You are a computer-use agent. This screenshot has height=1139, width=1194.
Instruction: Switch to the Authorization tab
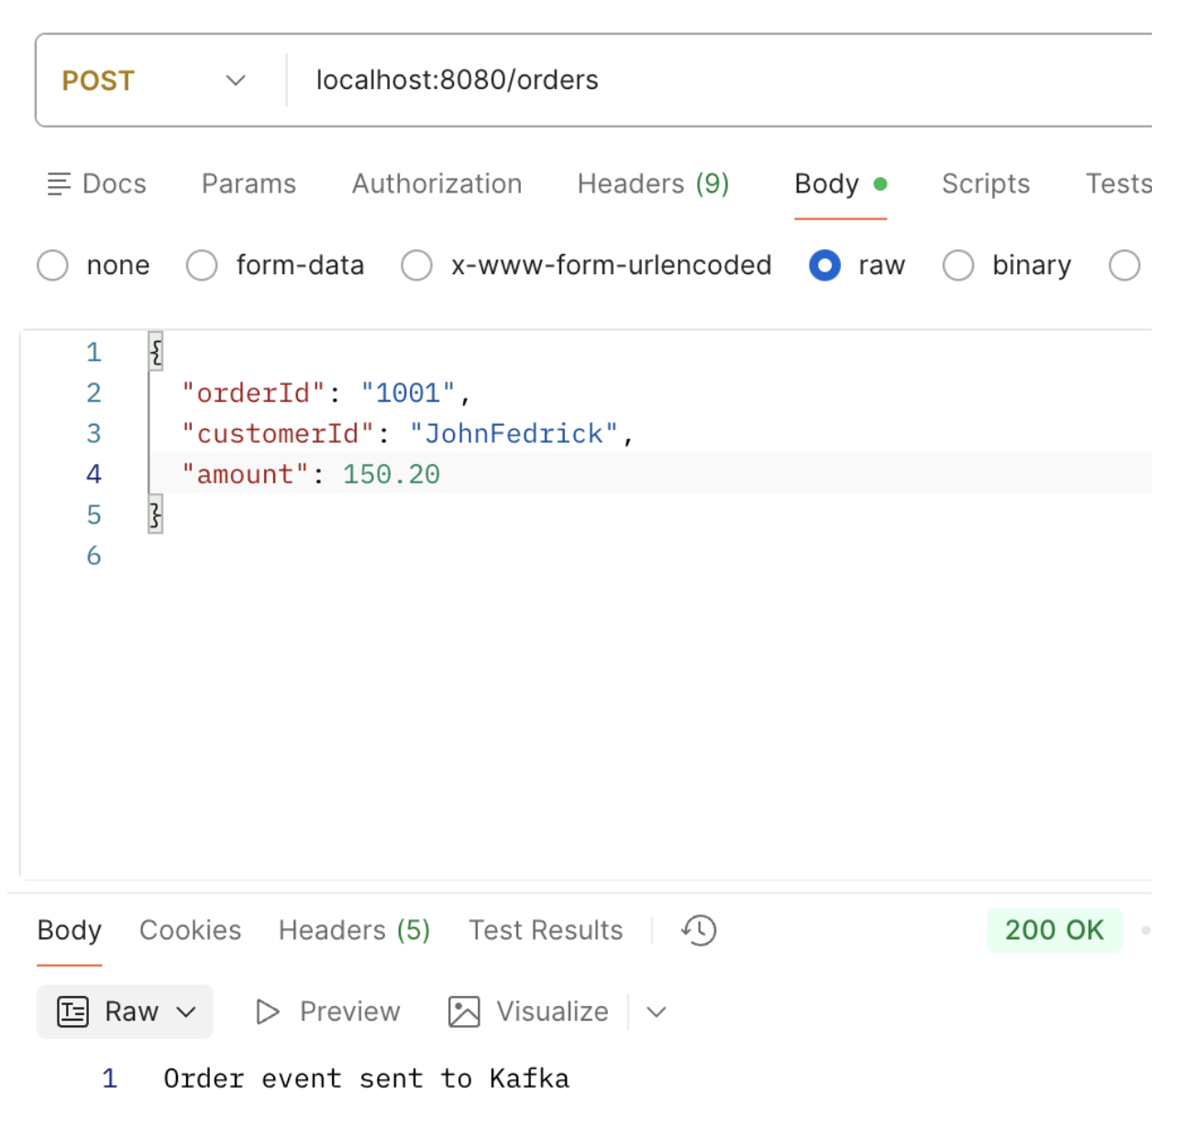click(436, 183)
